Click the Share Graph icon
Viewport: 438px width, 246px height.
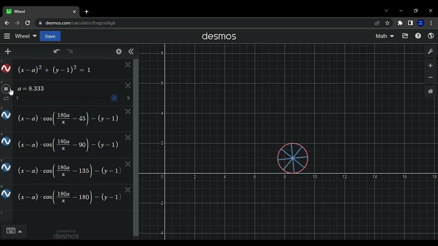[x=405, y=36]
